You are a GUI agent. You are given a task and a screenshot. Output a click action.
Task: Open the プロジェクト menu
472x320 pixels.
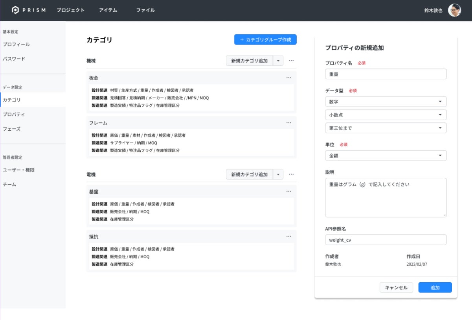[x=70, y=10]
